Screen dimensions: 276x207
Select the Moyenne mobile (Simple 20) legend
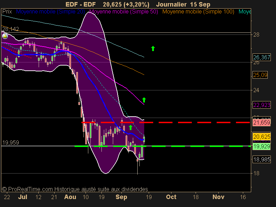[x=50, y=12]
